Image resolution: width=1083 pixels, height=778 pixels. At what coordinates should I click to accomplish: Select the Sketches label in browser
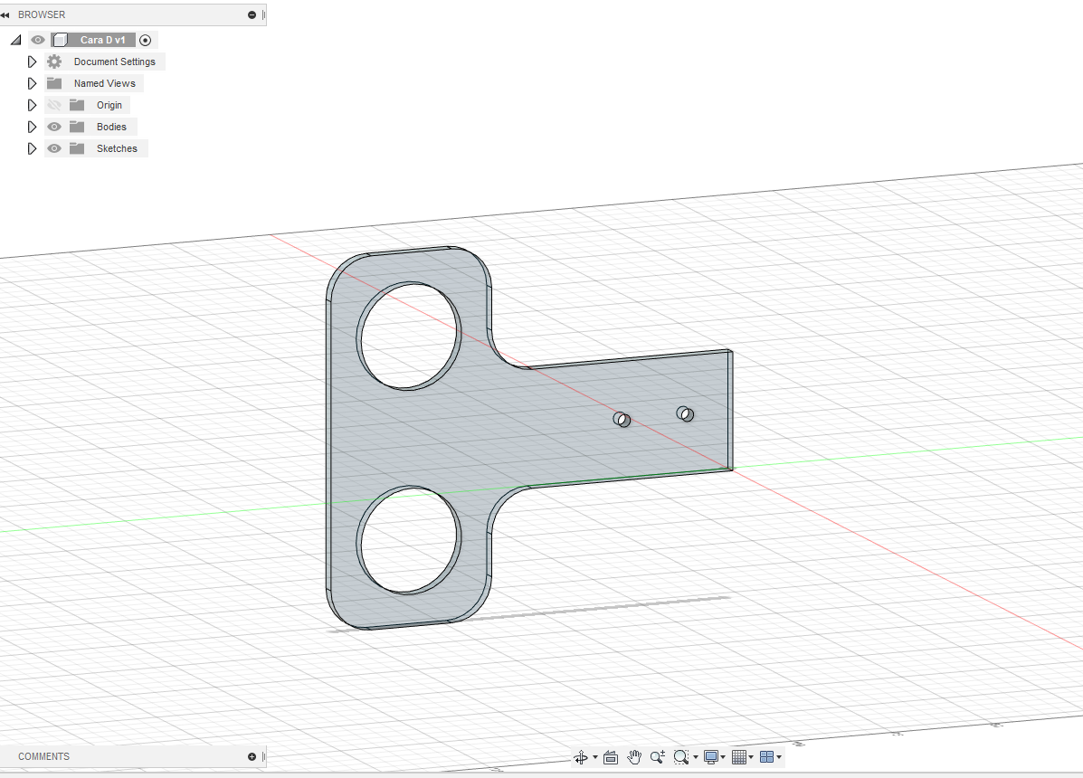tap(117, 148)
